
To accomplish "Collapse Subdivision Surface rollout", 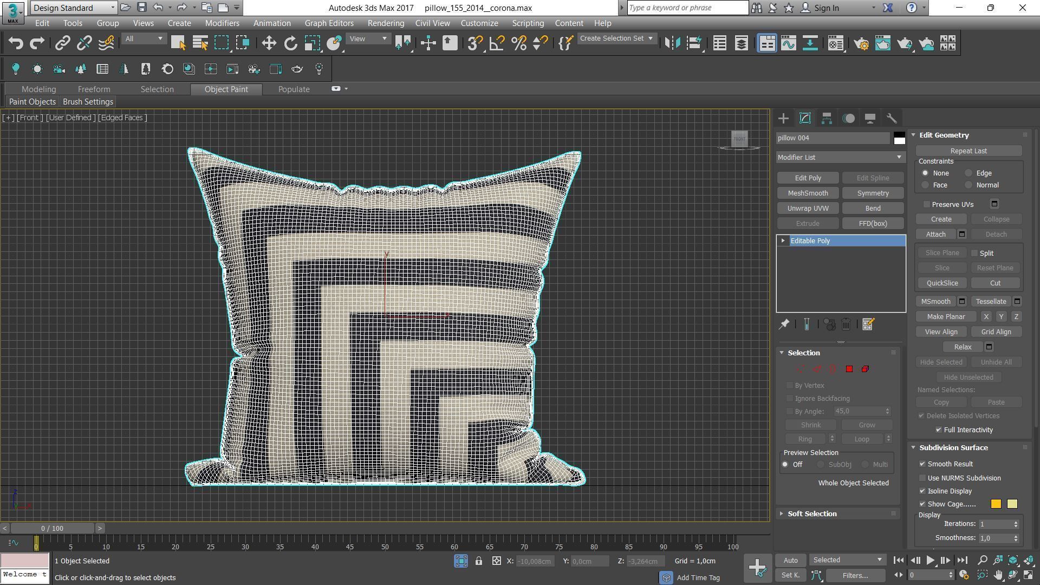I will (953, 447).
